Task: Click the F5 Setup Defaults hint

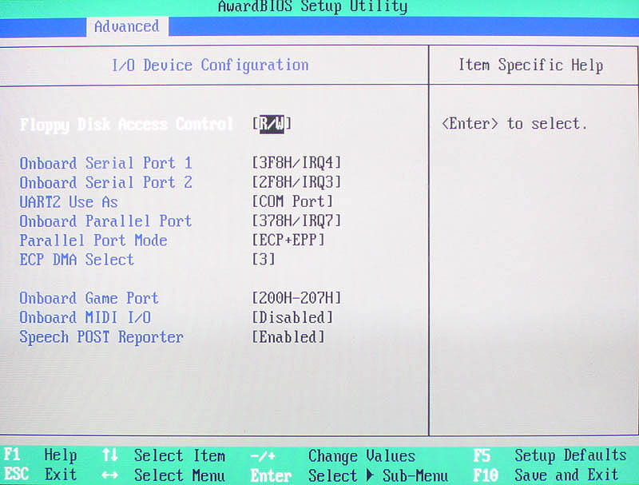Action: point(551,455)
